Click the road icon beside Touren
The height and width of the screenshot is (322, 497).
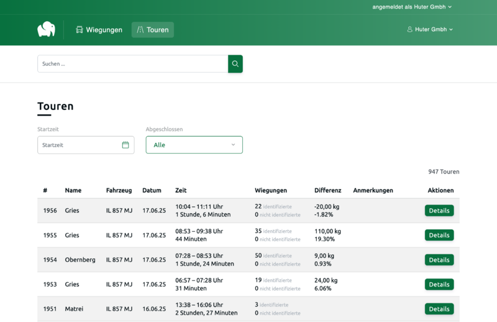coord(140,30)
